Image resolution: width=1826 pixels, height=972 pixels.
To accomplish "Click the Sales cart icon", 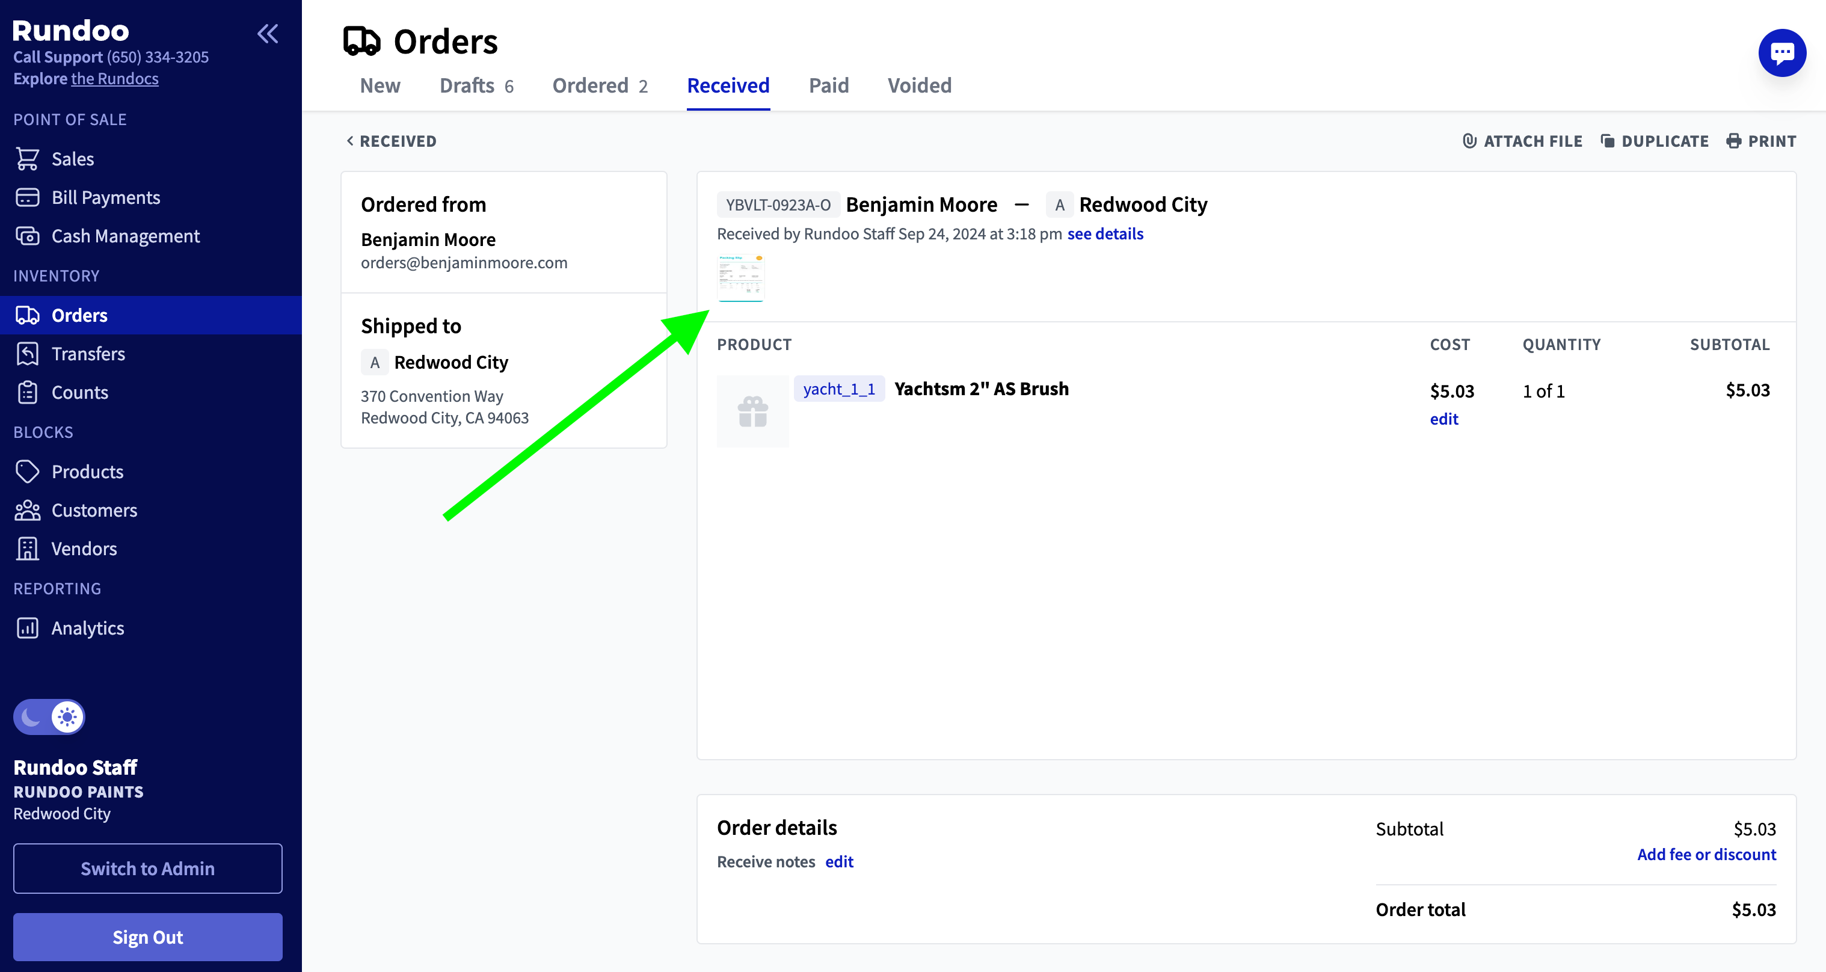I will [27, 159].
